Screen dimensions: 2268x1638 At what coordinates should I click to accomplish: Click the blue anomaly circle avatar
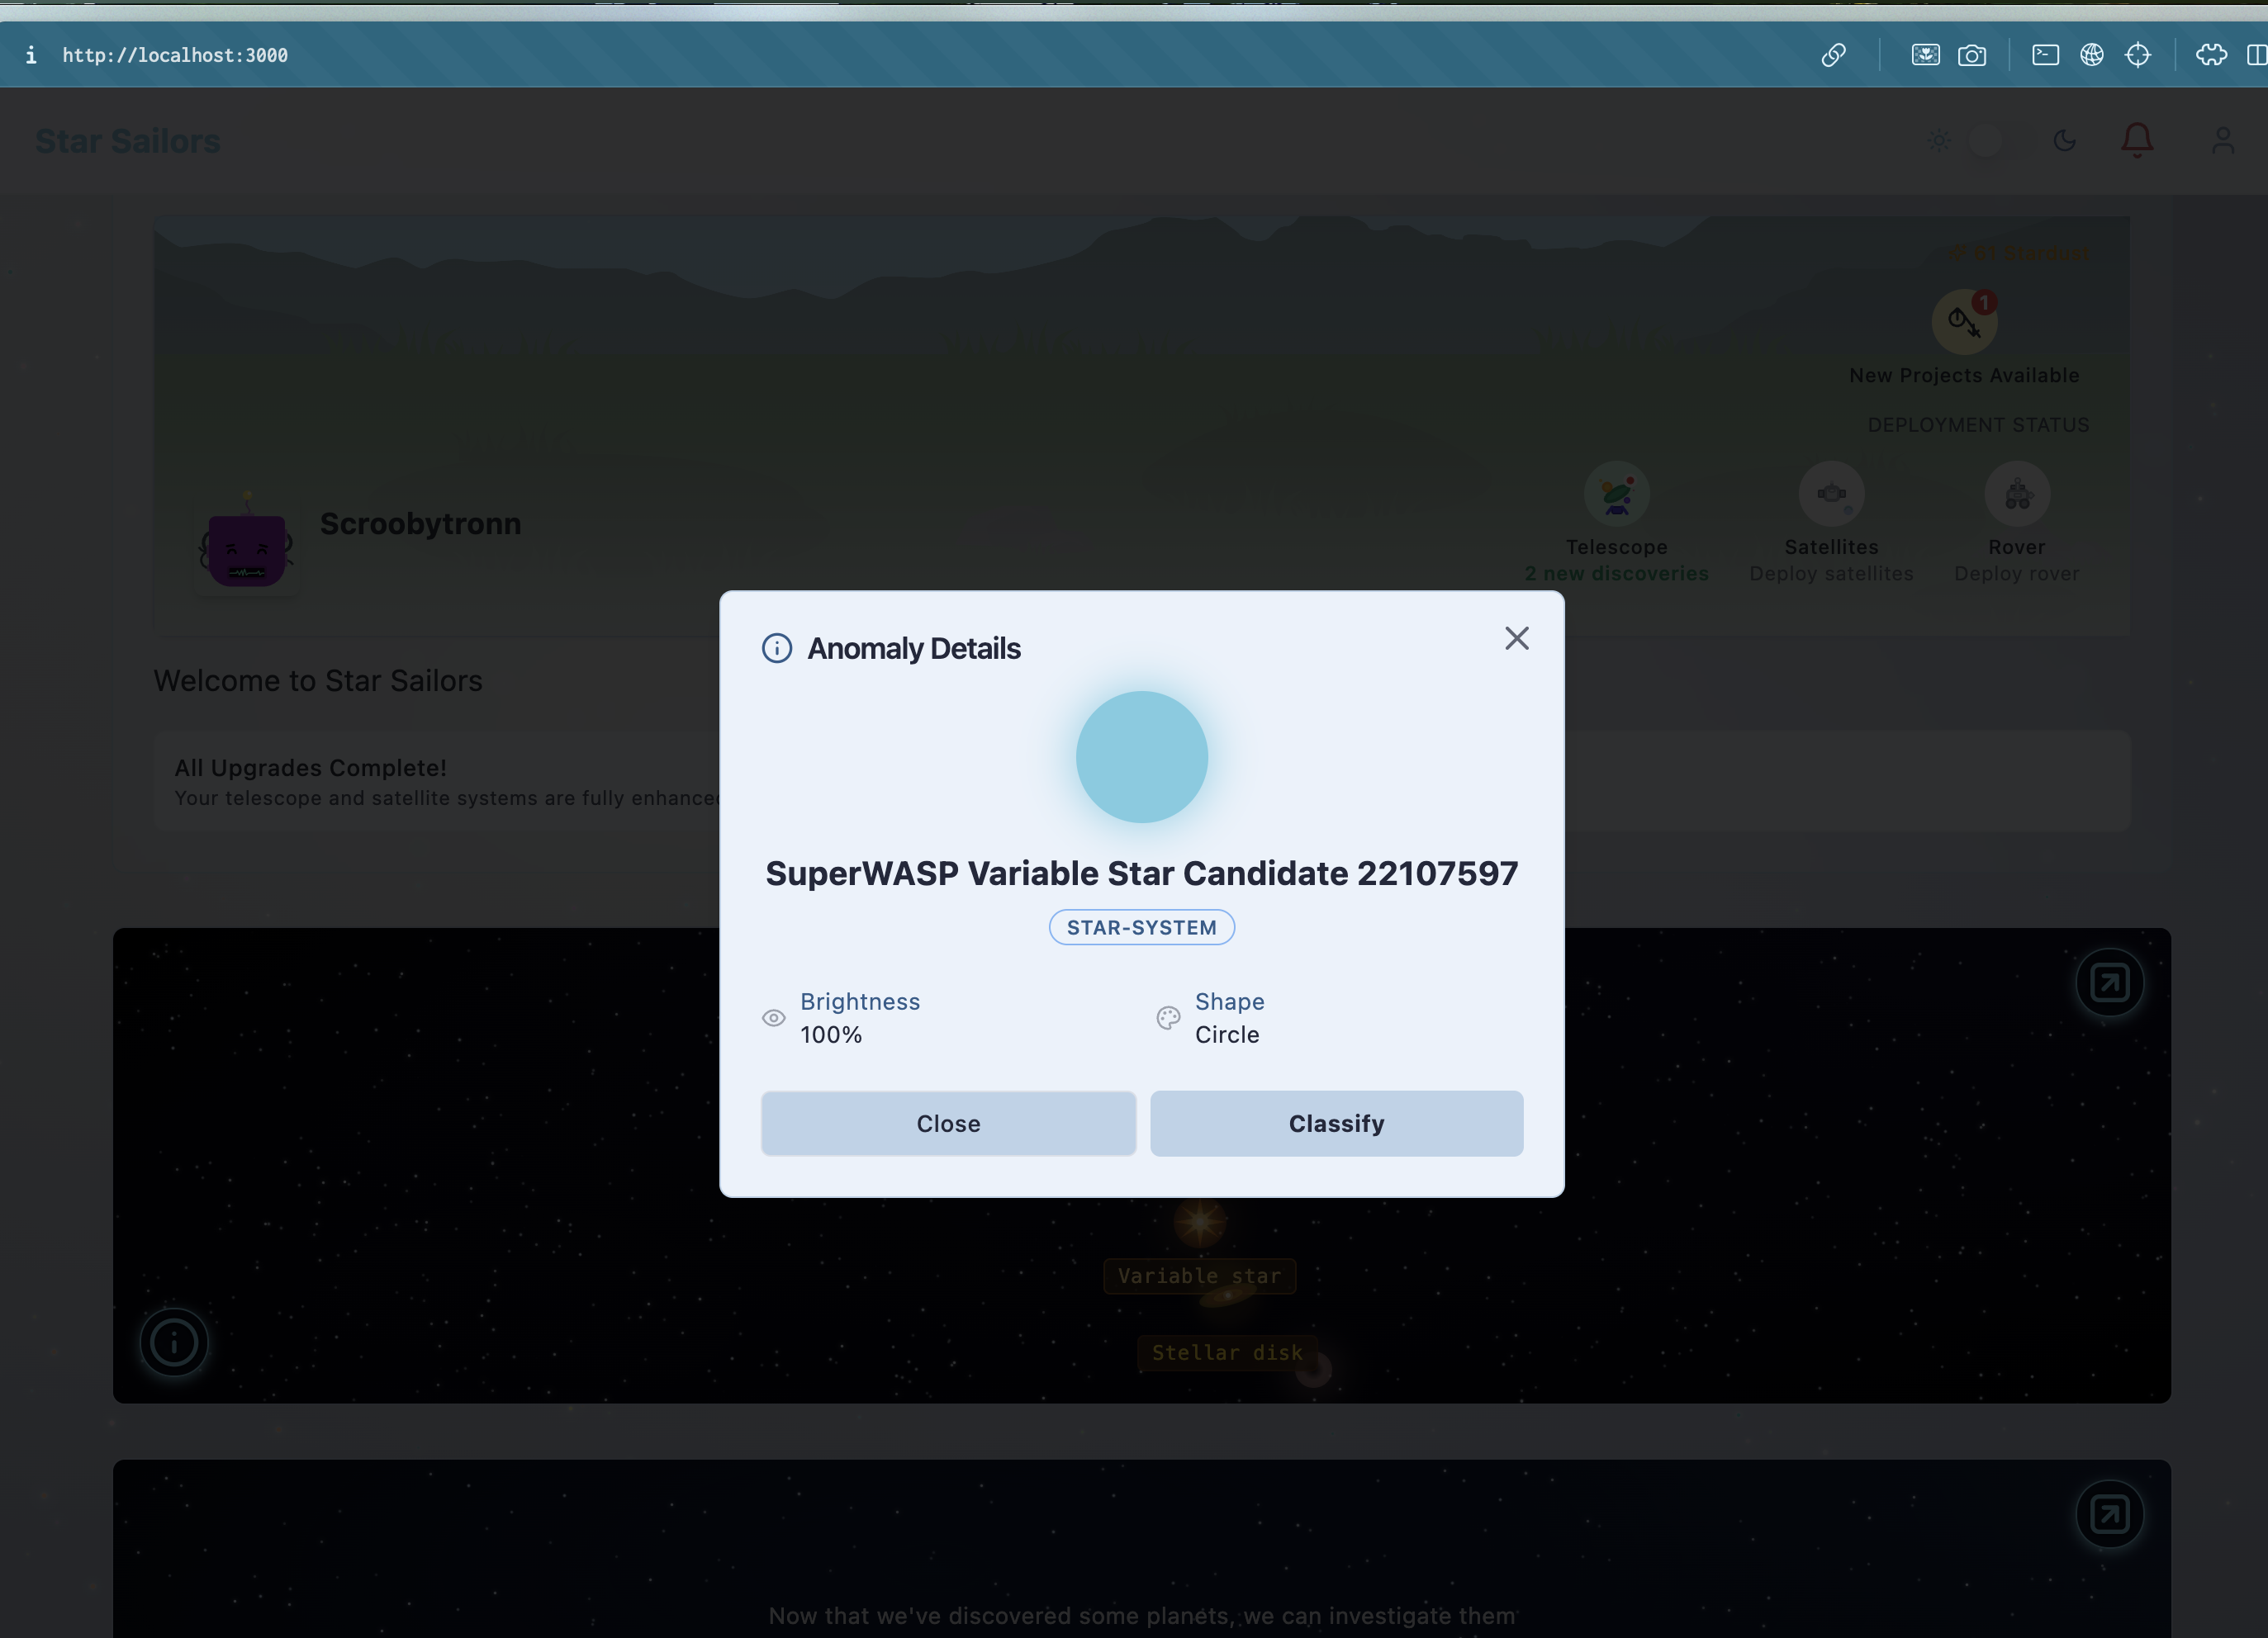click(1141, 756)
